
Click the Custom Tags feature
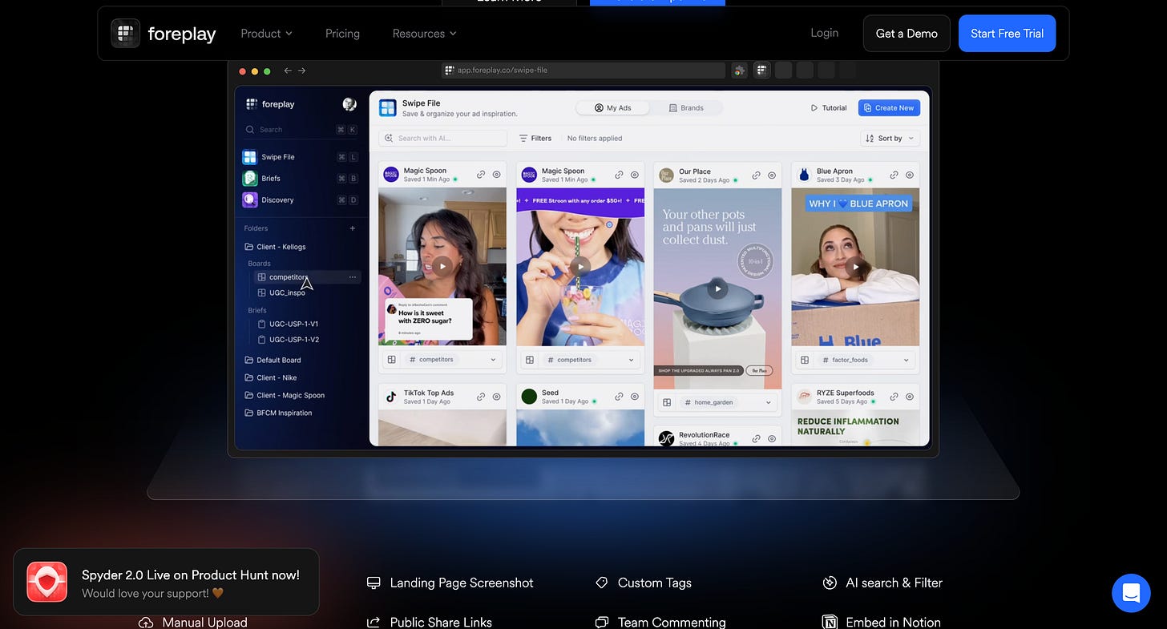coord(644,583)
